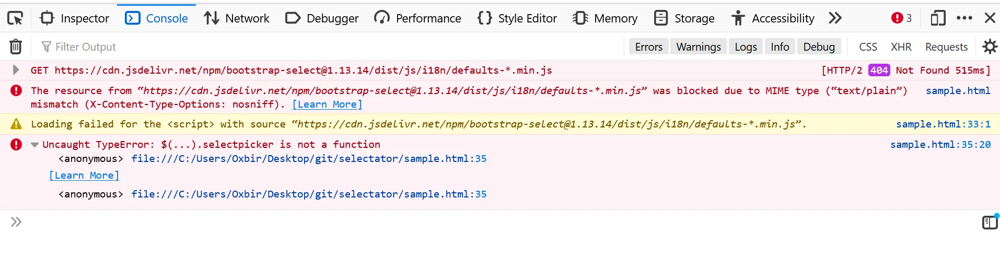Click the element picker icon
Image resolution: width=1000 pixels, height=268 pixels.
pos(15,19)
